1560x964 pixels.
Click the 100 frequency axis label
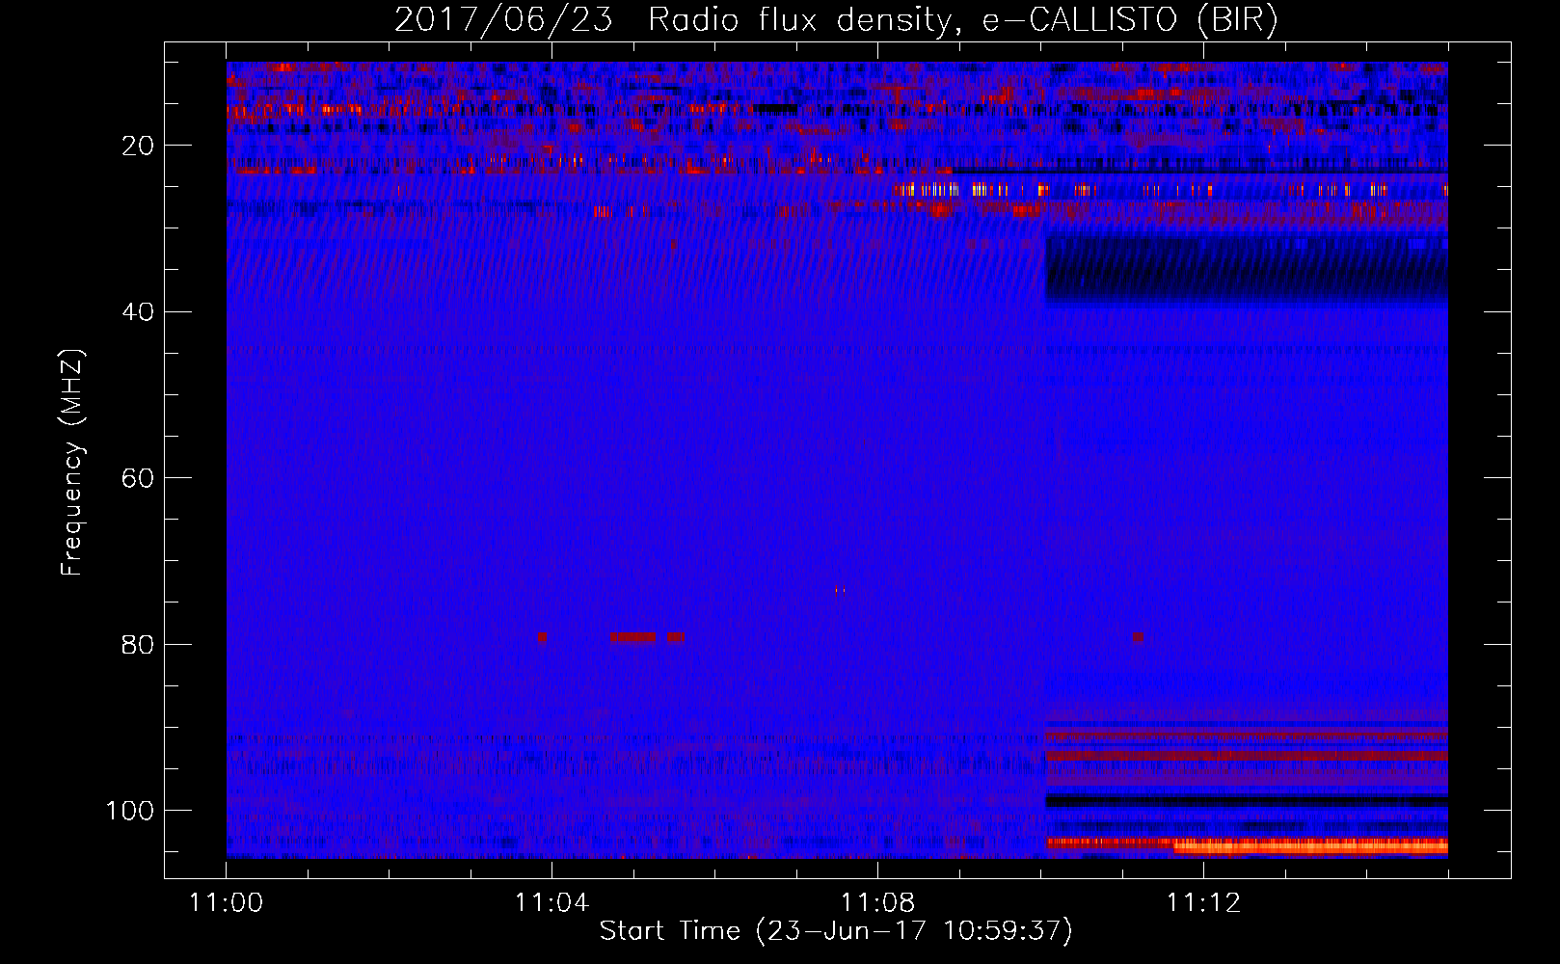pos(130,811)
